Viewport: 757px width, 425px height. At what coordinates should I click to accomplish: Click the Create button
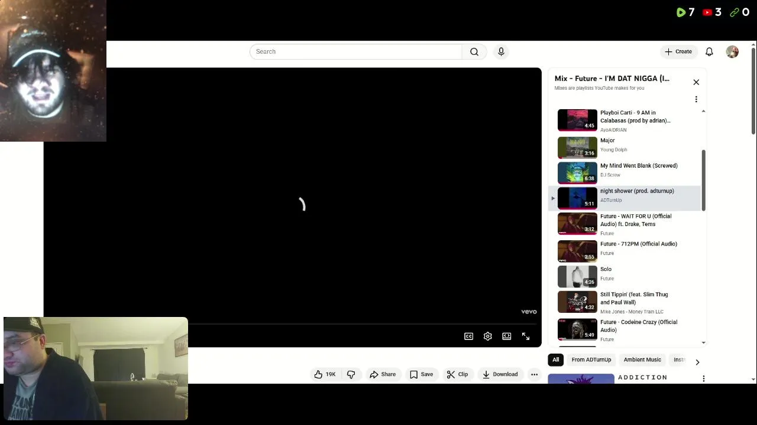[678, 52]
